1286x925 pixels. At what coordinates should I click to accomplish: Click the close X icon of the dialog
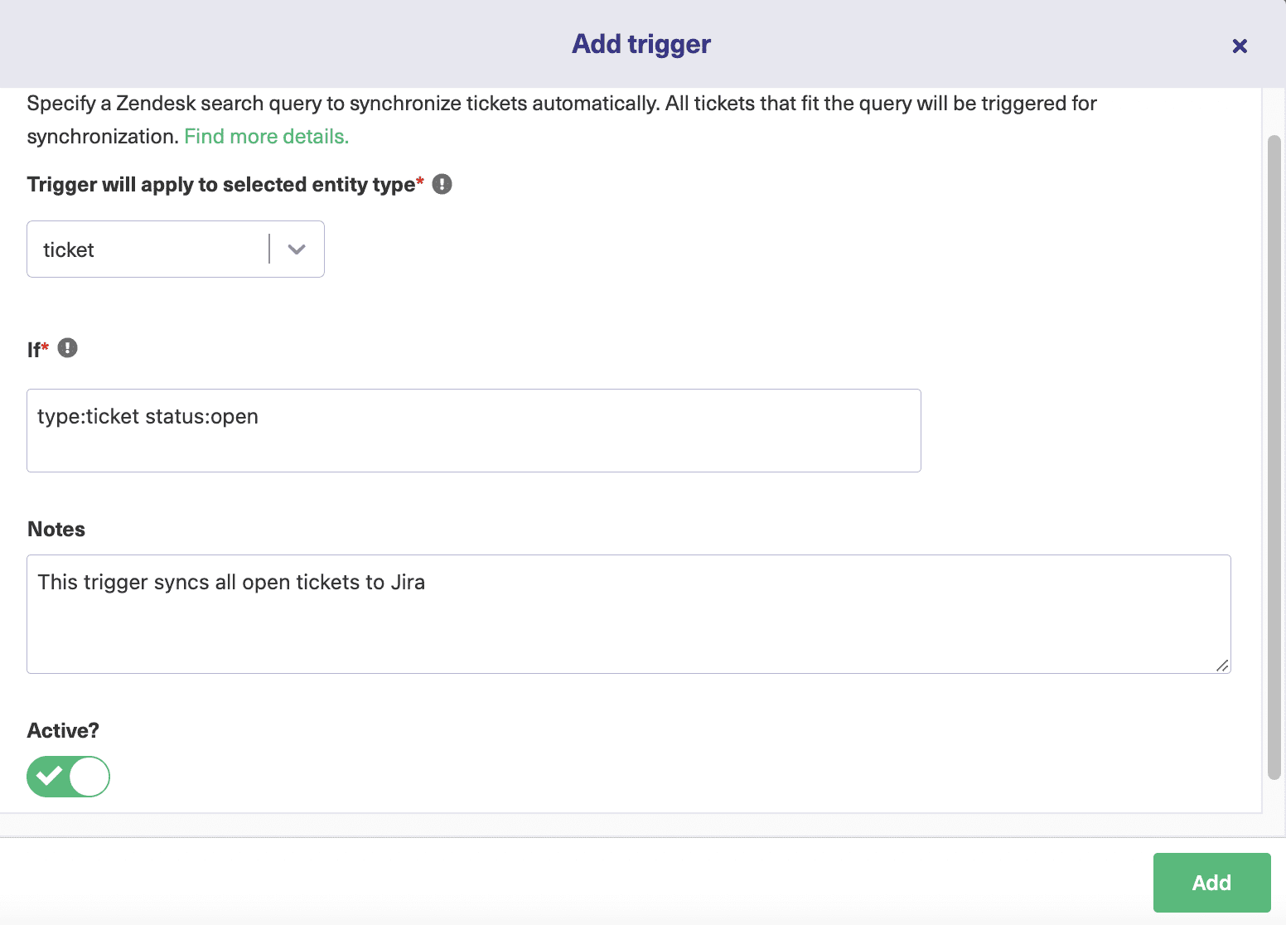coord(1239,46)
